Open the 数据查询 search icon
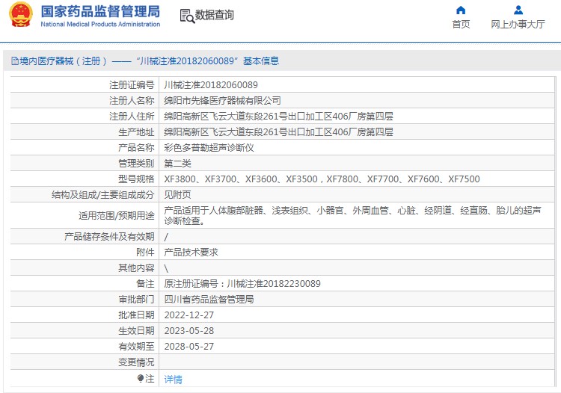This screenshot has height=393, width=561. [187, 16]
